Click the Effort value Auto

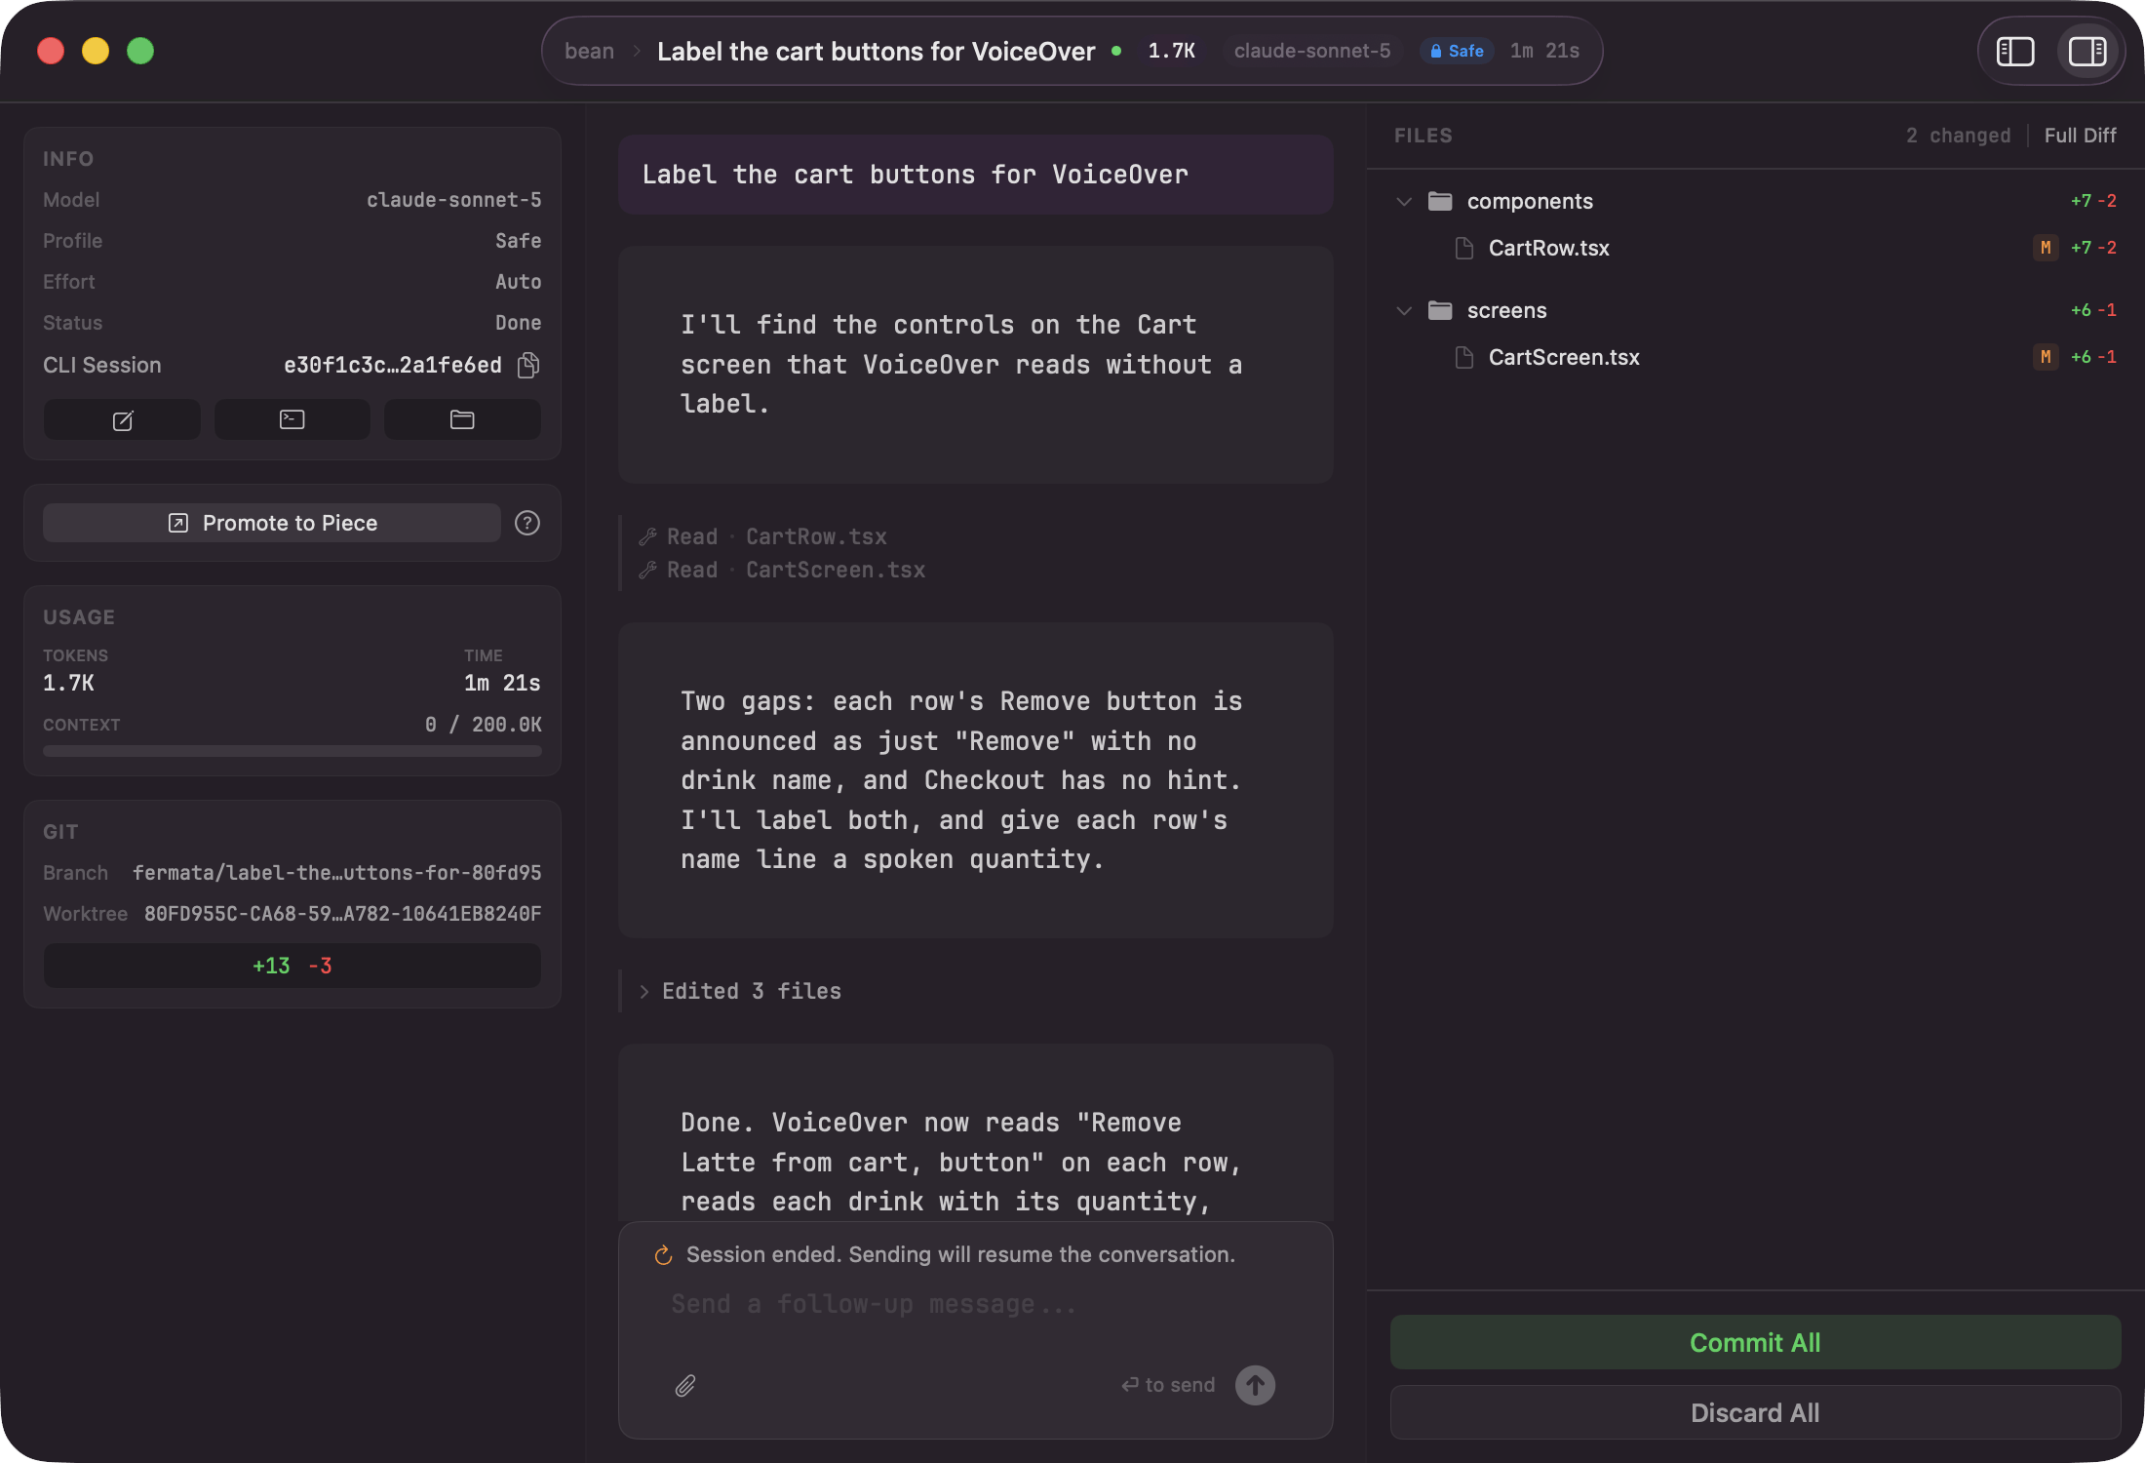[518, 282]
